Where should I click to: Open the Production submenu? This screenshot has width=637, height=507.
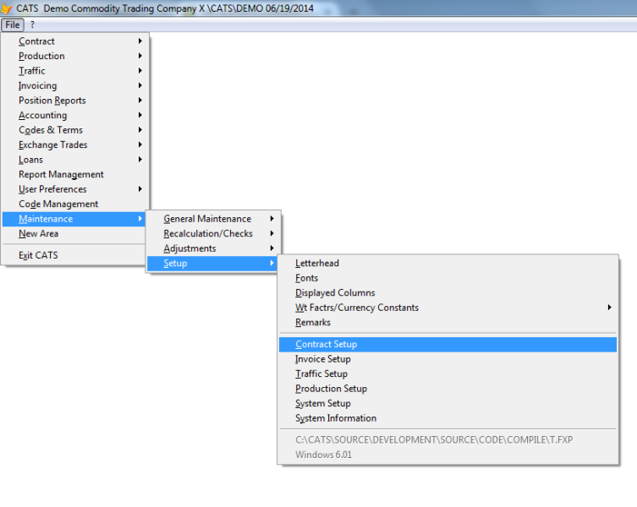(x=74, y=56)
